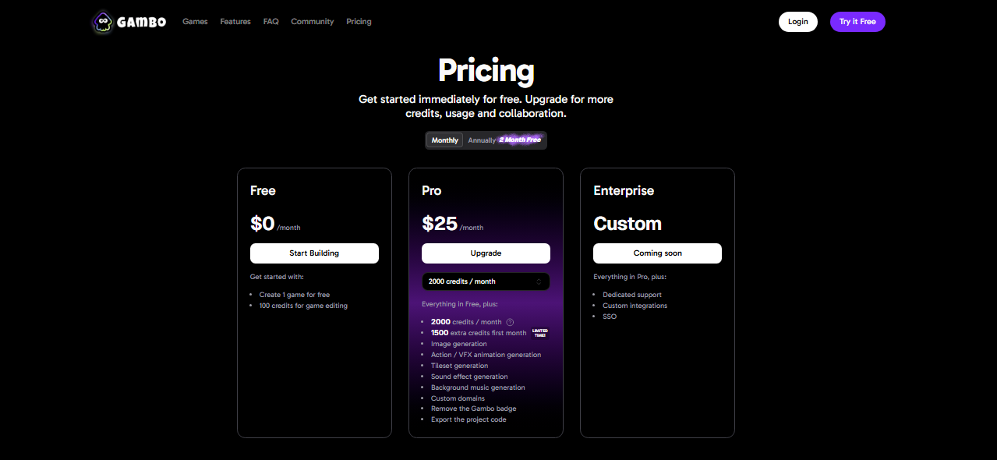997x460 pixels.
Task: Switch billing to Monthly
Action: pyautogui.click(x=445, y=140)
